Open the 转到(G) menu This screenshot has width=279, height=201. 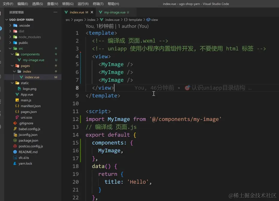[x=68, y=4]
